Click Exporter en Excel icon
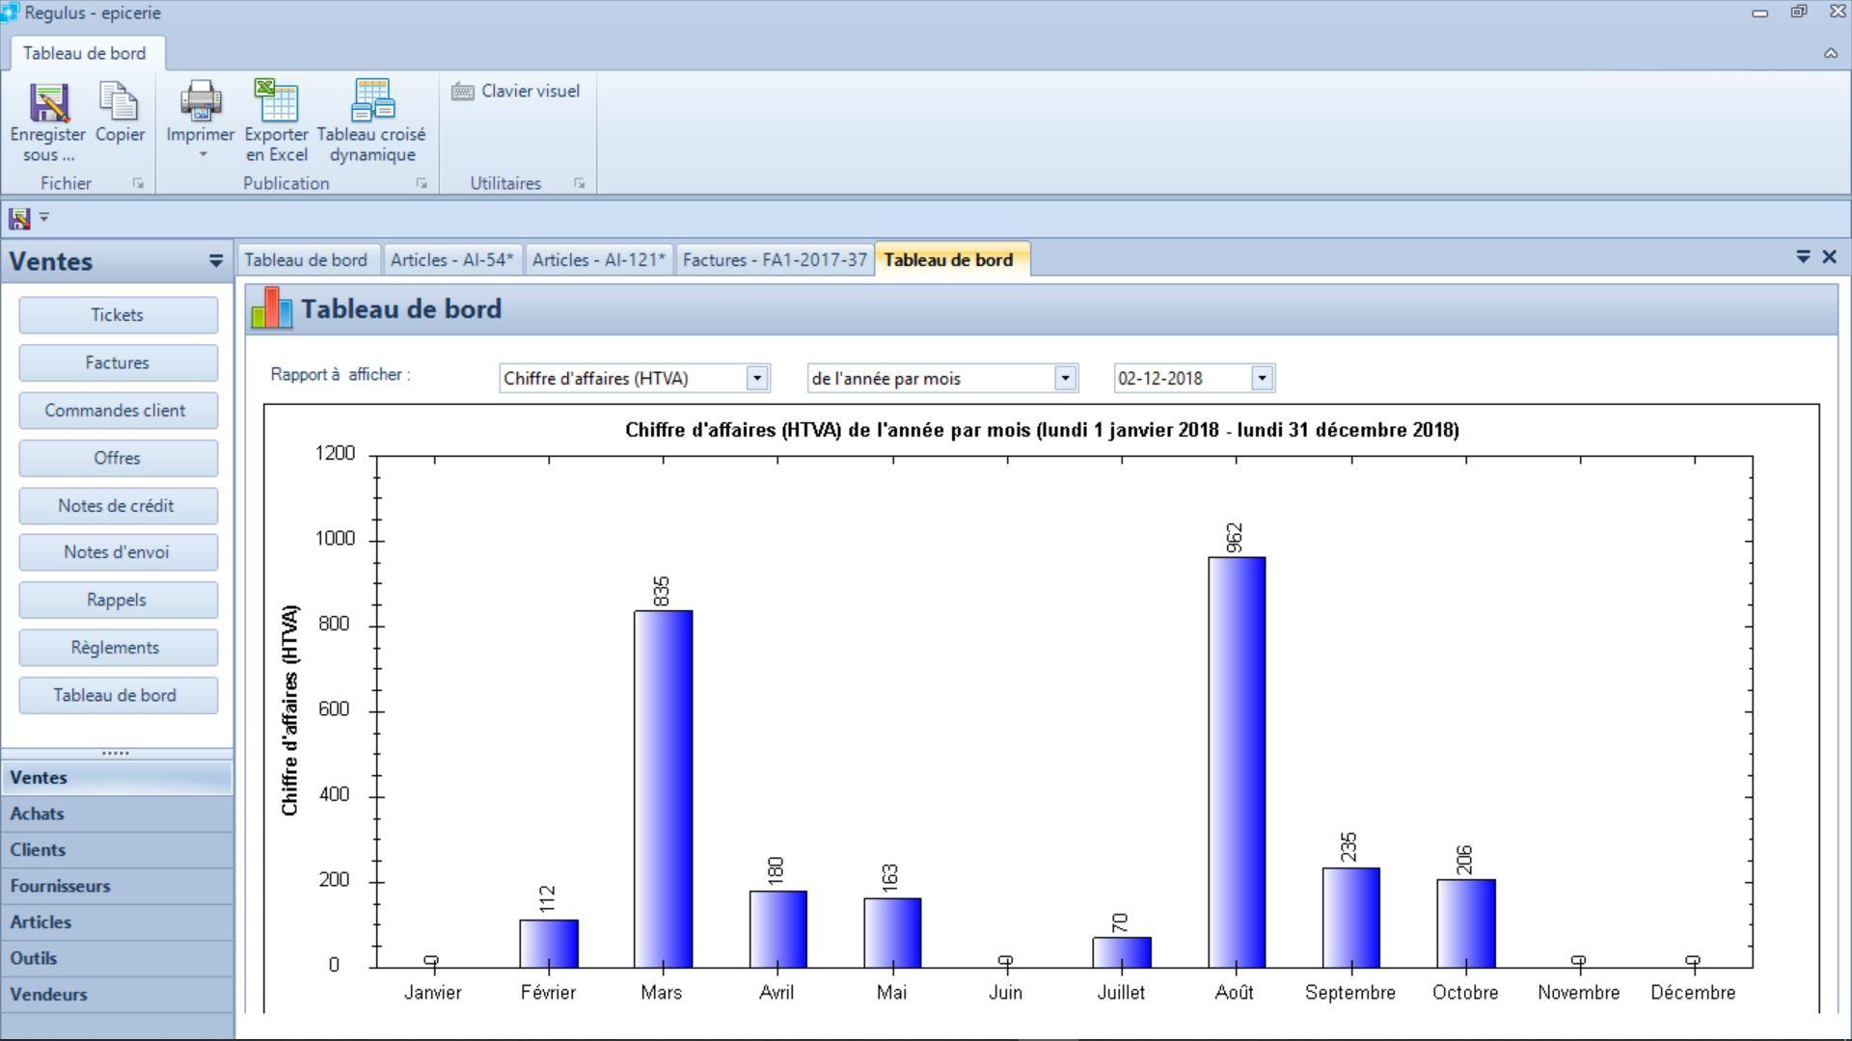Image resolution: width=1852 pixels, height=1041 pixels. click(276, 100)
